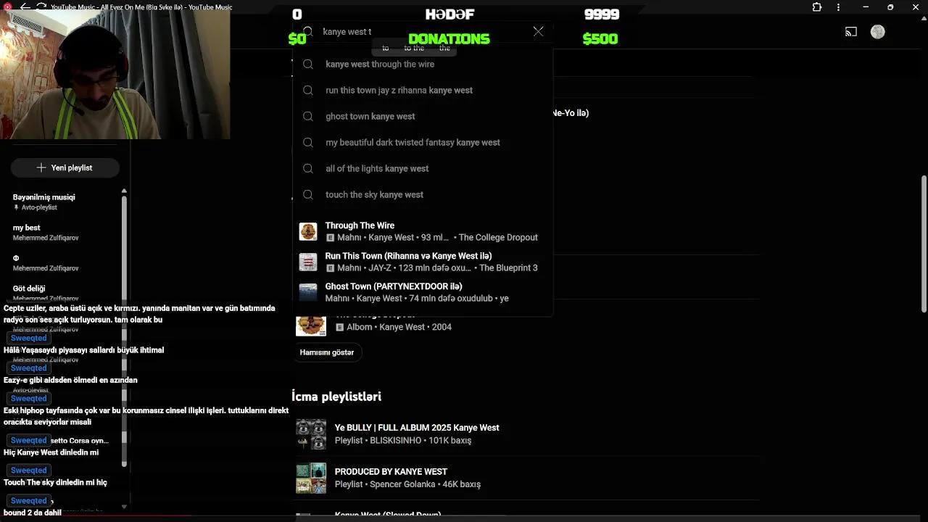Select suggestion 'run this town jay z rihanna kanye west'
928x522 pixels.
[423, 91]
